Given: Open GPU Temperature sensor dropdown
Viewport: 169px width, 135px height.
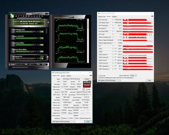Looking at the screenshot, I should 113,26.
